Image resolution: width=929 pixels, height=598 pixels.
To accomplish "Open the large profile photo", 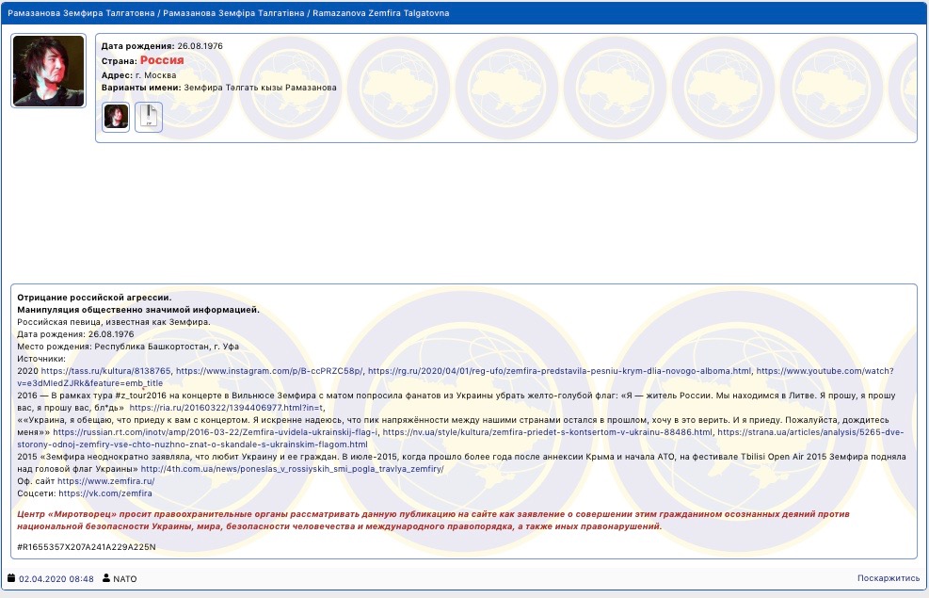I will click(x=49, y=71).
